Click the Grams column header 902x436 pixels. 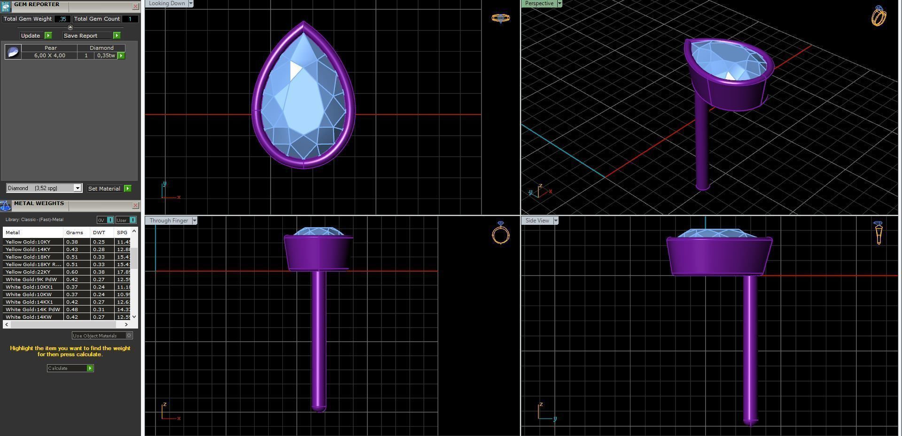tap(76, 232)
